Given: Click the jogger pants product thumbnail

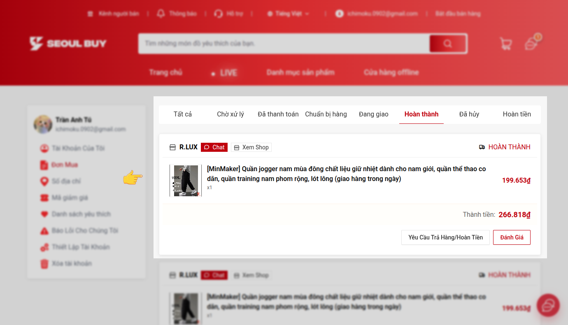Looking at the screenshot, I should [186, 181].
